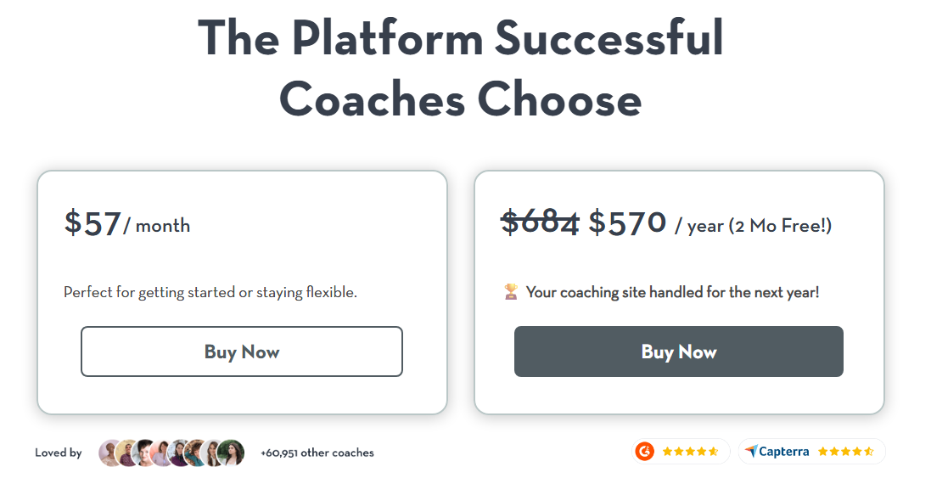Click the $570 yearly price
Viewport: 931px width, 495px height.
628,222
